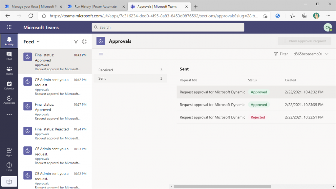This screenshot has height=189, width=336.
Task: Open the browser Favorites list
Action: [292, 16]
